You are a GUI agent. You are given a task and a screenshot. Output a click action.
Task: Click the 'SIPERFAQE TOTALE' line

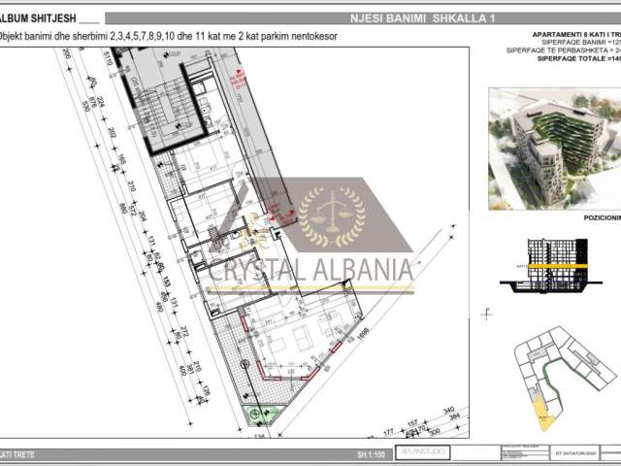click(x=579, y=58)
